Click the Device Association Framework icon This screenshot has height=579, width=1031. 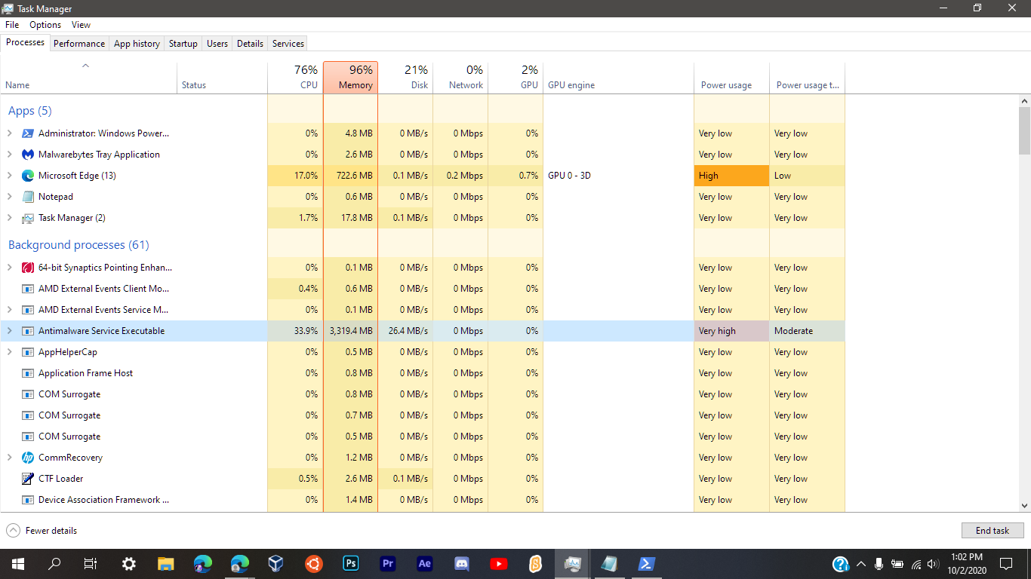pos(28,500)
